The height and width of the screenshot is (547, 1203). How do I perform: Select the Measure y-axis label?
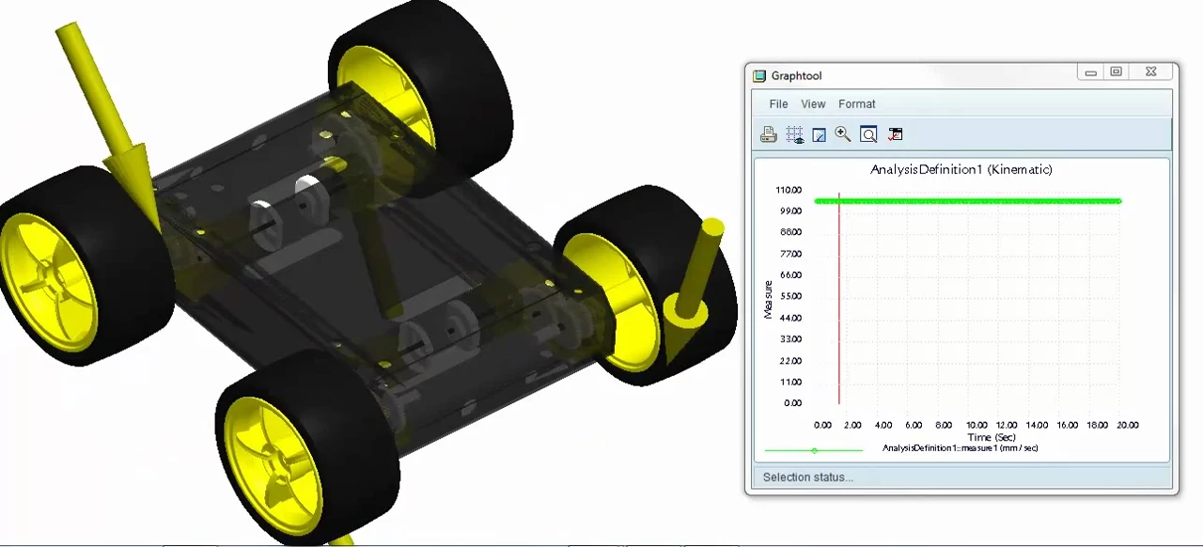coord(768,300)
